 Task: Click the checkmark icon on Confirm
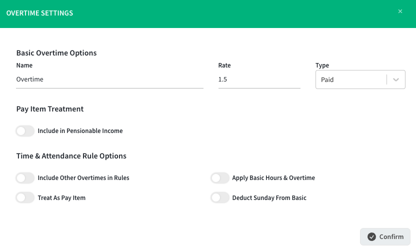[x=371, y=236]
